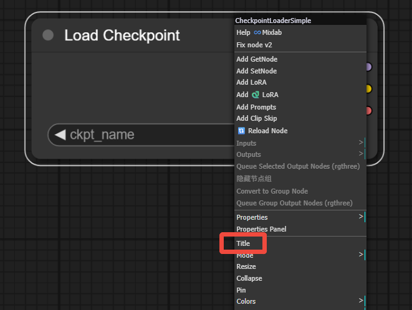The image size is (412, 310).
Task: Select the Title menu entry
Action: [x=243, y=243]
